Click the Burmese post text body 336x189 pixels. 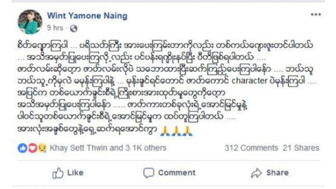coord(167,88)
